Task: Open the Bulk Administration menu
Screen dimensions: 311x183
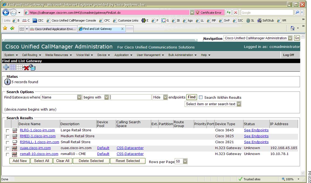Action: [182, 55]
